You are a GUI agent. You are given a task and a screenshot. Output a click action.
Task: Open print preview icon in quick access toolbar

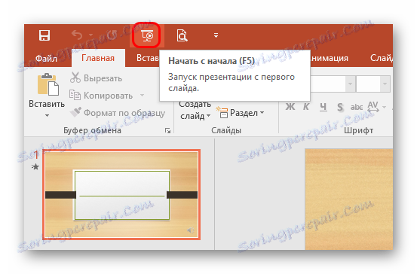(182, 35)
